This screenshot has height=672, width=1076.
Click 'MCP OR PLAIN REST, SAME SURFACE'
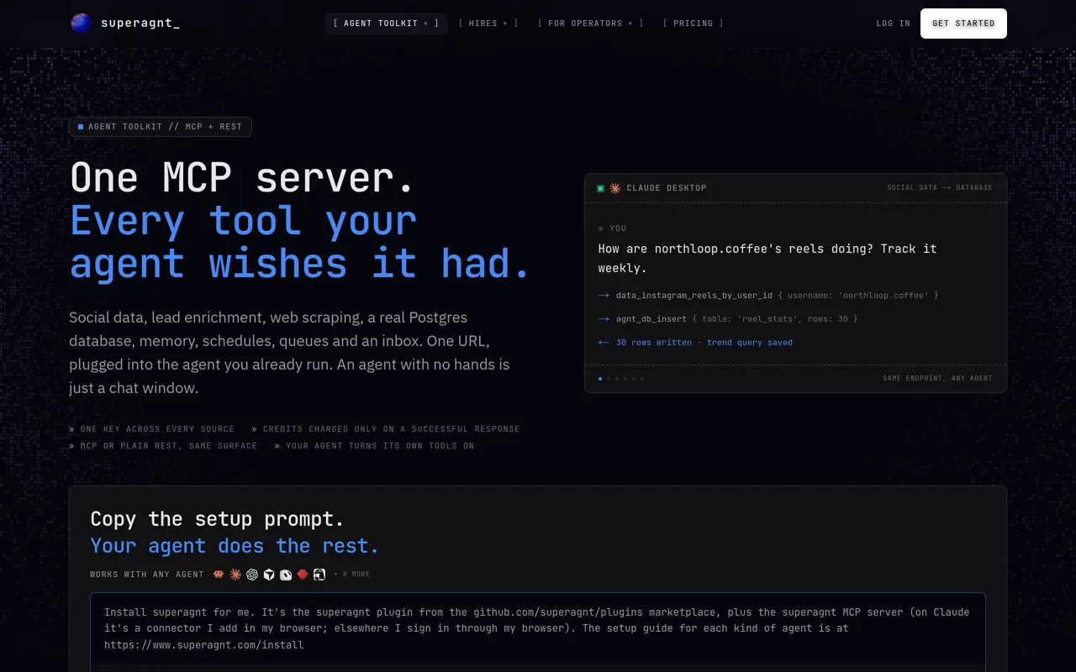169,446
